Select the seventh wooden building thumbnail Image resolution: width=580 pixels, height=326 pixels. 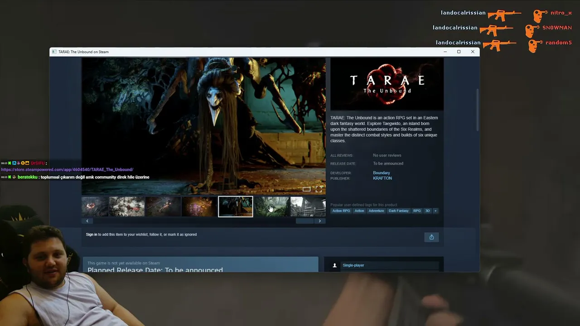click(308, 206)
